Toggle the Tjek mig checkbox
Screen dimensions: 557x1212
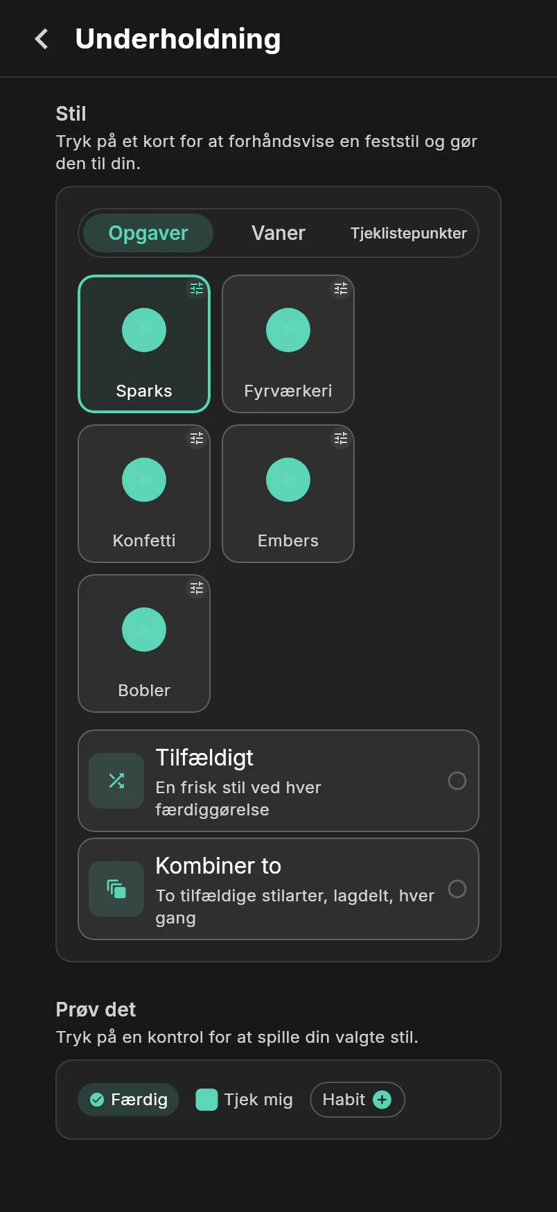(206, 1100)
